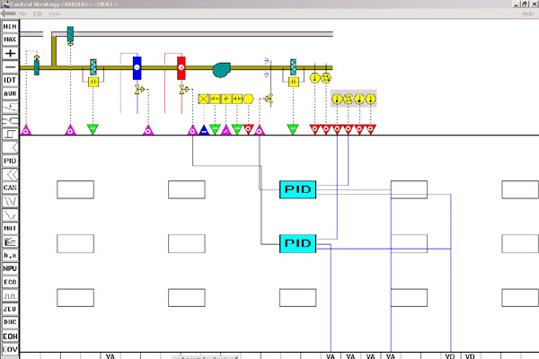539x359 pixels.
Task: Click the upper PID controller block
Action: pos(297,188)
